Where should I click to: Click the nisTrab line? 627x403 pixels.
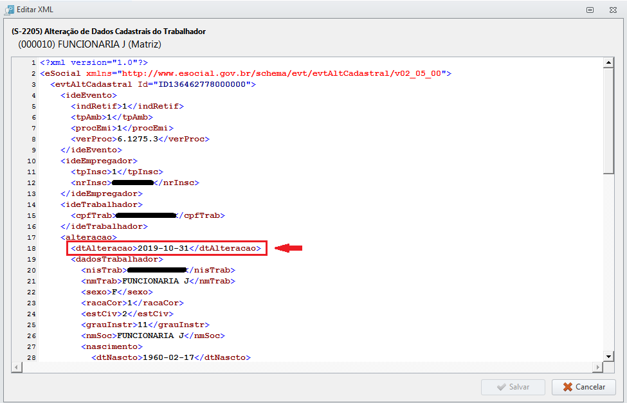point(158,270)
